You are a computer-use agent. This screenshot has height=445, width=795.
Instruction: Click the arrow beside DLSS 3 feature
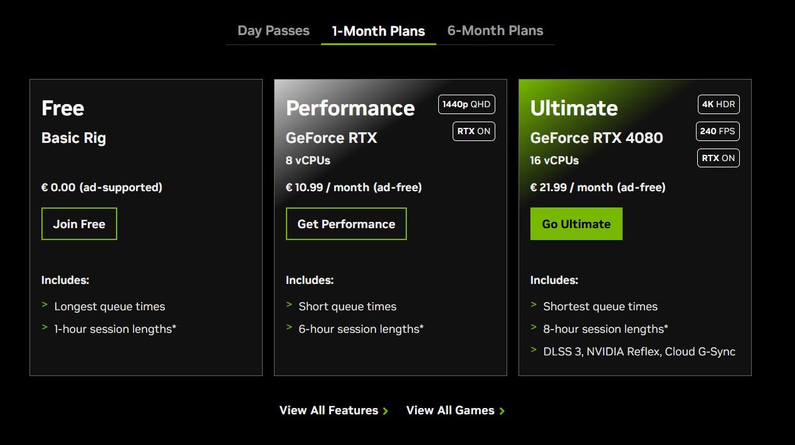coord(534,350)
